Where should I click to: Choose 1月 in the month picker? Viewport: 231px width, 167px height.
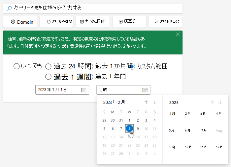tap(172, 114)
